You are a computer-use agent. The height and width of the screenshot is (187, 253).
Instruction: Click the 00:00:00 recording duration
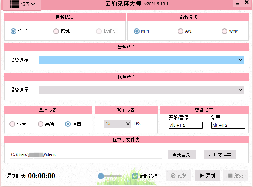(x=42, y=176)
